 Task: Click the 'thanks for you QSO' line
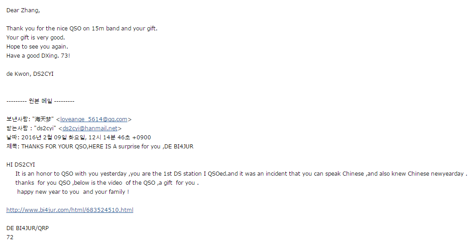point(107,183)
